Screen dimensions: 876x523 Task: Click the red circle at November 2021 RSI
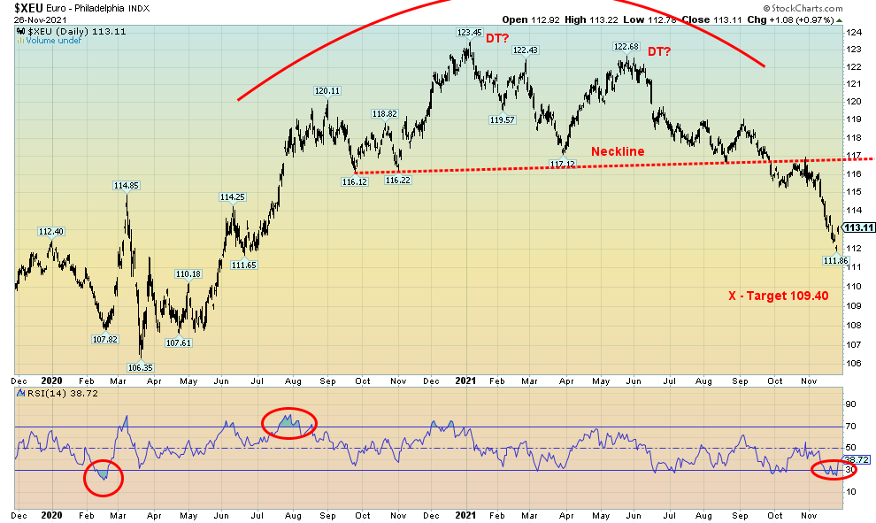830,471
